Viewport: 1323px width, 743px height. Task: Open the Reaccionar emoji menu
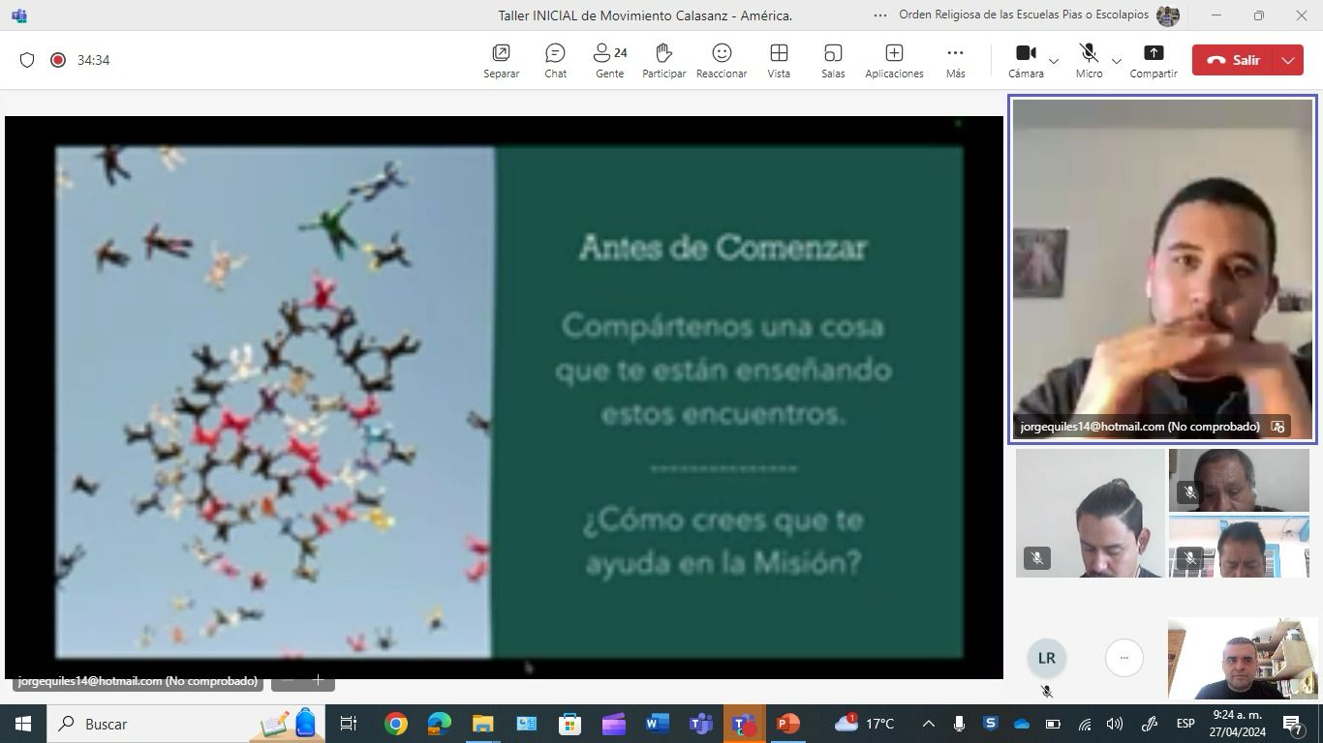point(722,60)
